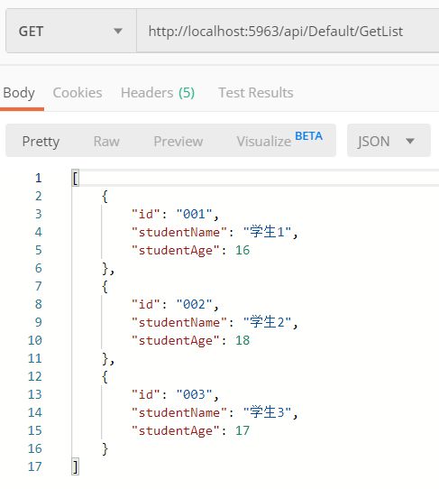Click the request URL input field
This screenshot has width=439, height=489.
[288, 31]
